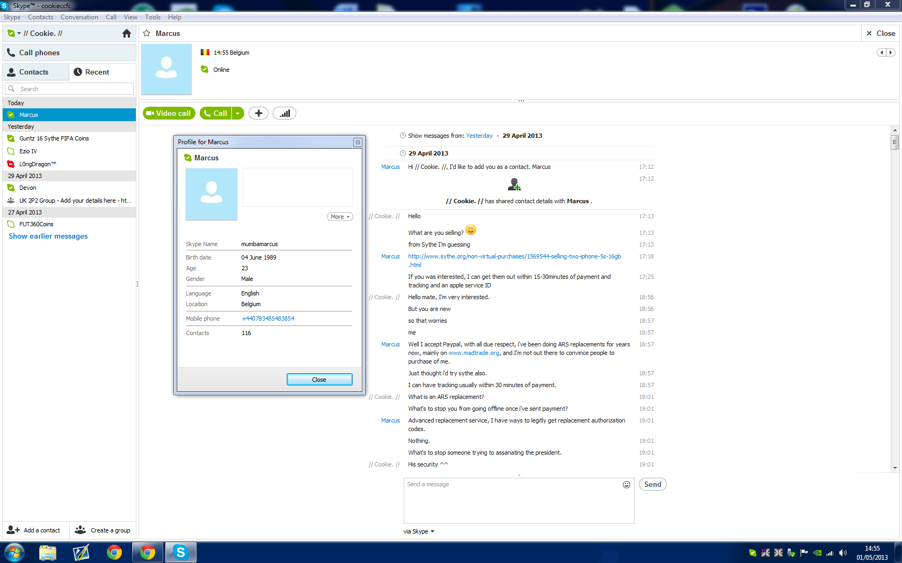The width and height of the screenshot is (902, 563).
Task: Click the add people plus button
Action: tap(258, 113)
